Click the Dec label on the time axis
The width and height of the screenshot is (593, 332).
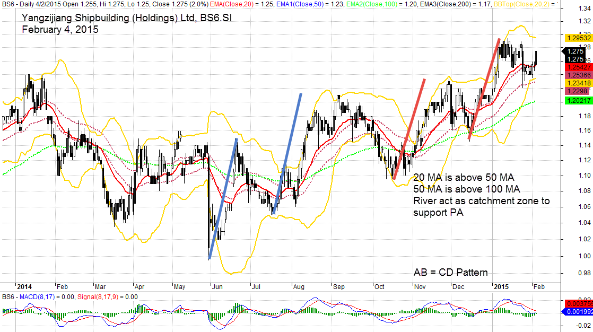point(458,286)
